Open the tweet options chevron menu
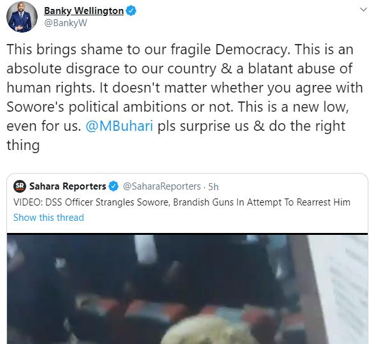The height and width of the screenshot is (344, 369). [x=363, y=10]
